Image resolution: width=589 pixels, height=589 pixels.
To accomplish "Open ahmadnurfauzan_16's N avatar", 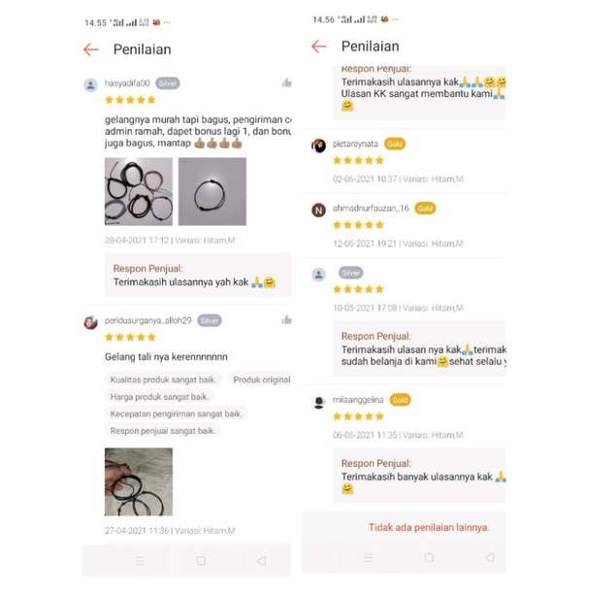I will [318, 210].
